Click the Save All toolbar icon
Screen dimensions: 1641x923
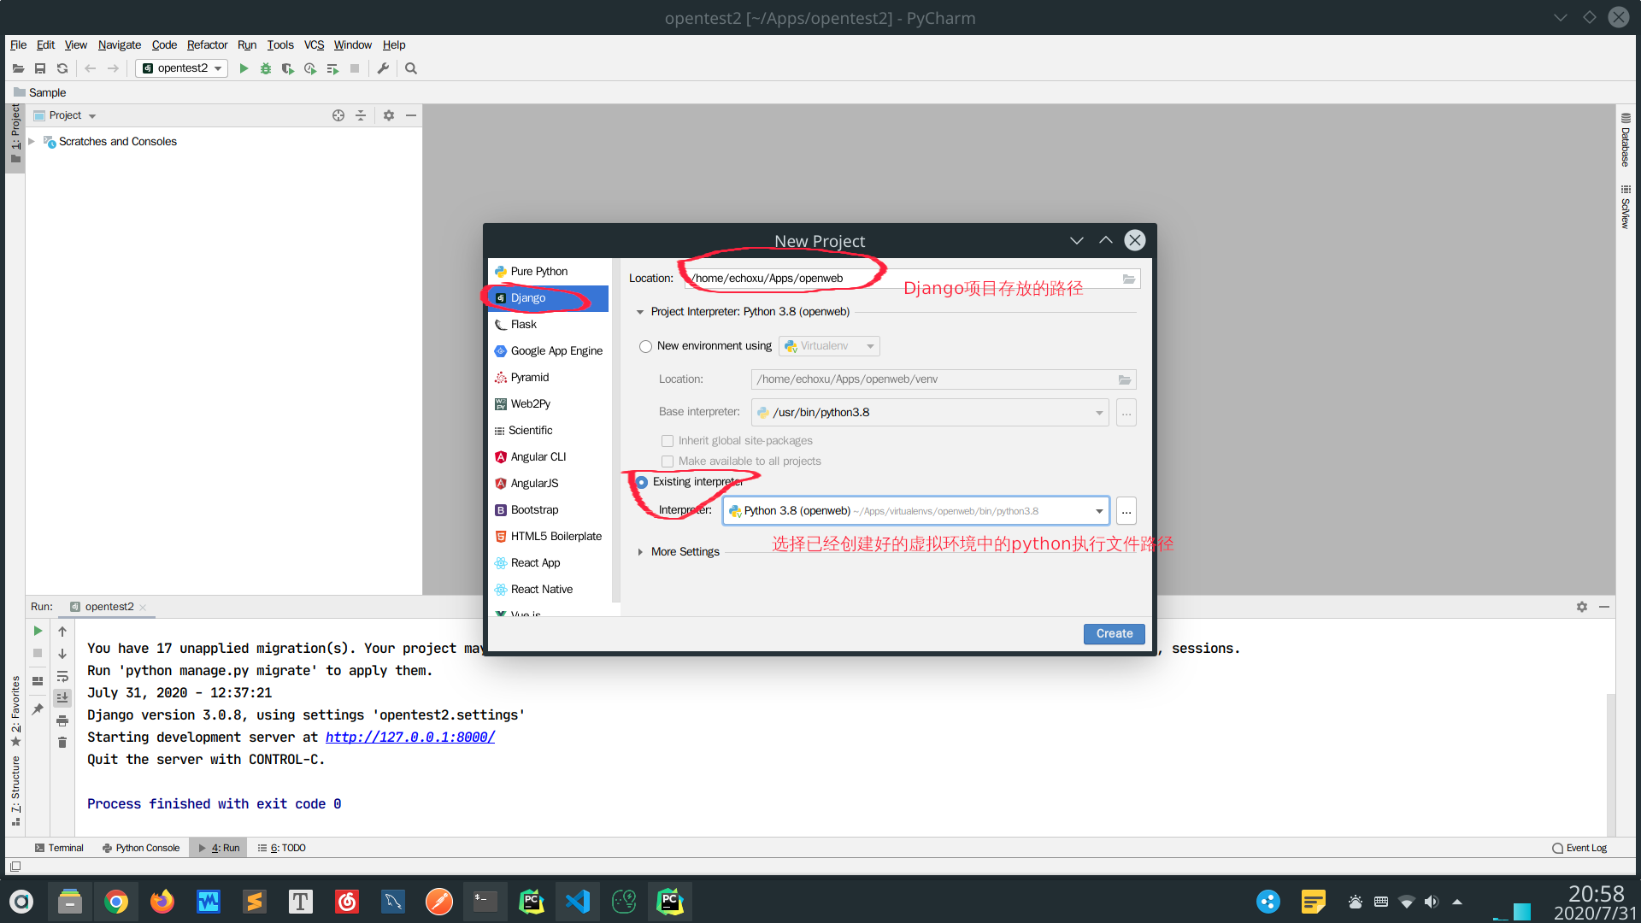(x=40, y=68)
